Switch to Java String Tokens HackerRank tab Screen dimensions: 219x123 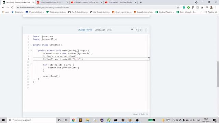pyautogui.click(x=18, y=2)
